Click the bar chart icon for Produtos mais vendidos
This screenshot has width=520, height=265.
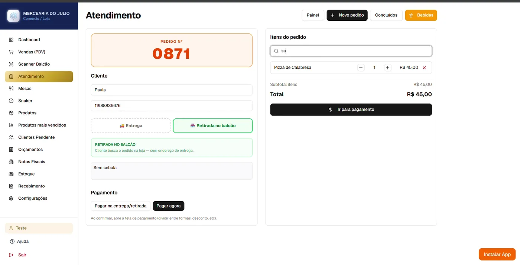11,125
